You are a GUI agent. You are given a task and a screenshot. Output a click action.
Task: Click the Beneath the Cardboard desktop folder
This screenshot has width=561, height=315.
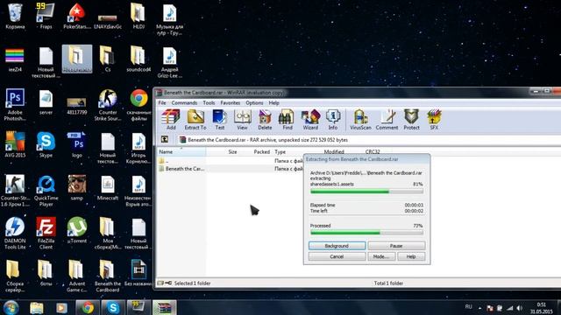(x=108, y=276)
